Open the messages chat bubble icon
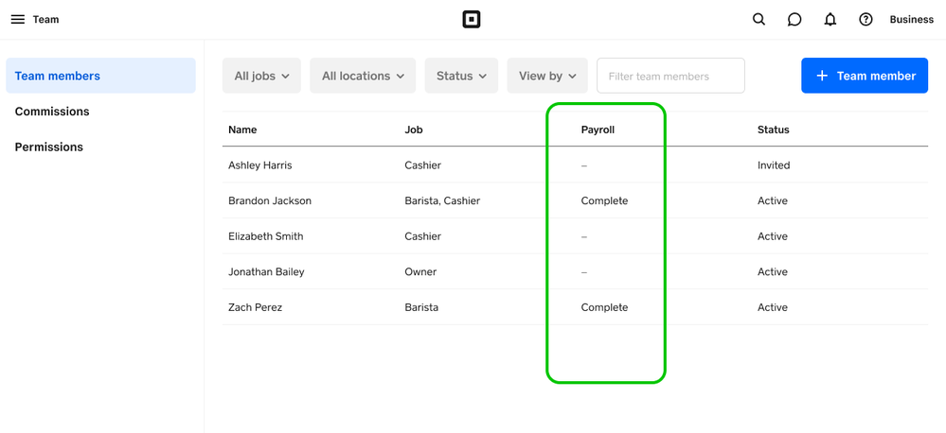Viewport: 946px width, 433px height. pos(794,19)
